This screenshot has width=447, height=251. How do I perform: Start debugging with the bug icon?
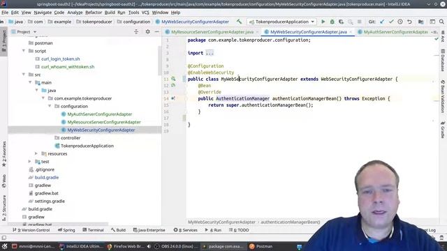coord(332,22)
